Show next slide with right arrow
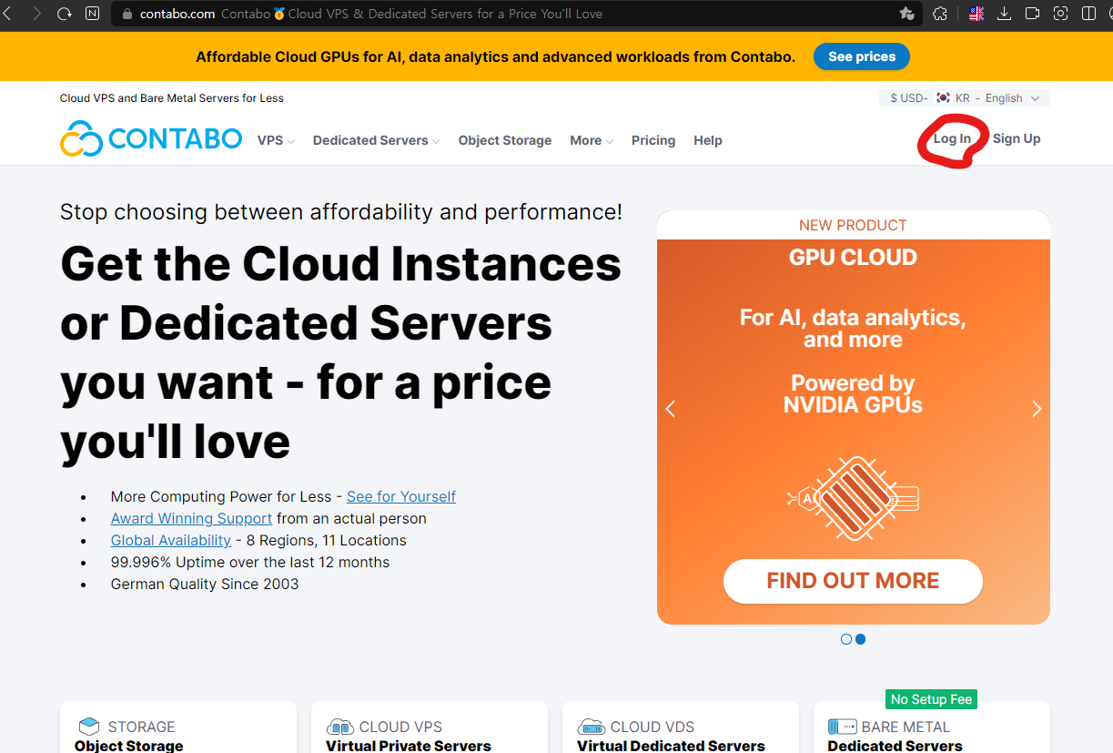This screenshot has height=753, width=1113. pos(1037,409)
